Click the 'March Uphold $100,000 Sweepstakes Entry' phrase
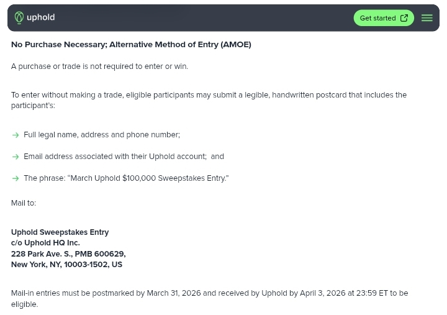Screen dimensions: 447x315 [x=148, y=178]
